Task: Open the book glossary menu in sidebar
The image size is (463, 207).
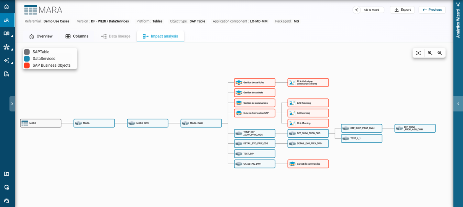Action: [x=6, y=34]
